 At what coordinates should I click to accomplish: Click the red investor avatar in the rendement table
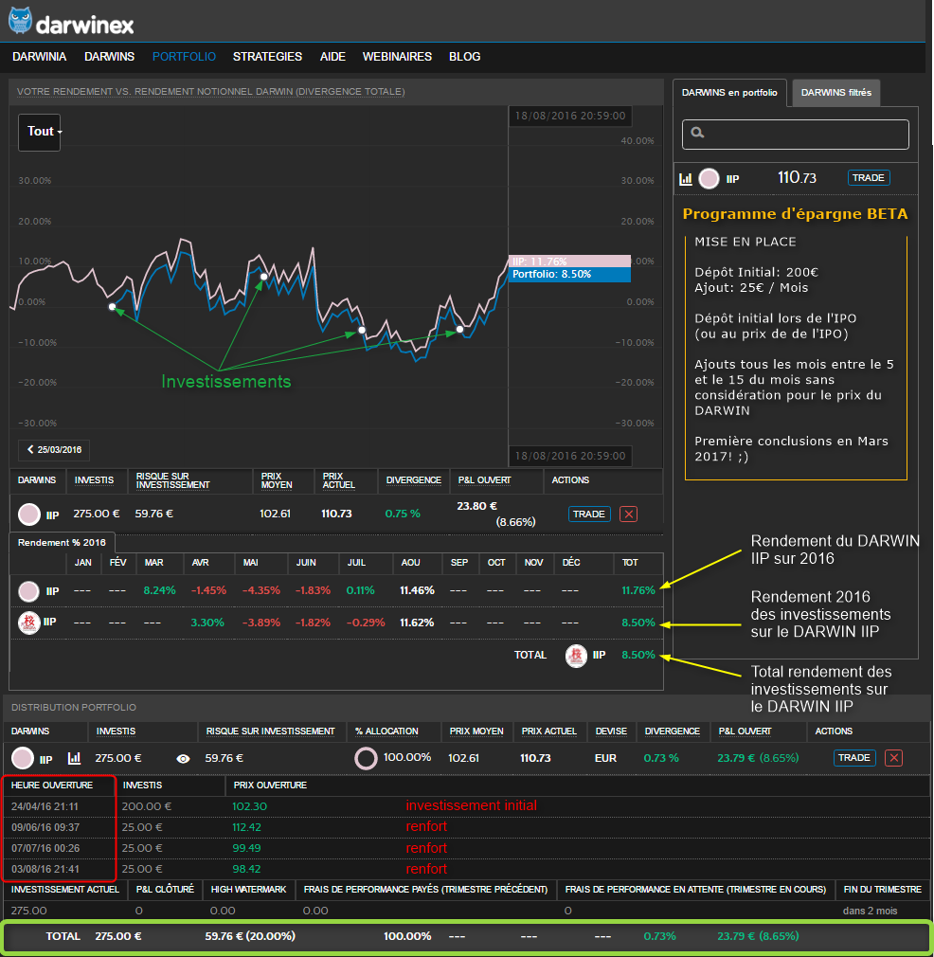(x=28, y=623)
